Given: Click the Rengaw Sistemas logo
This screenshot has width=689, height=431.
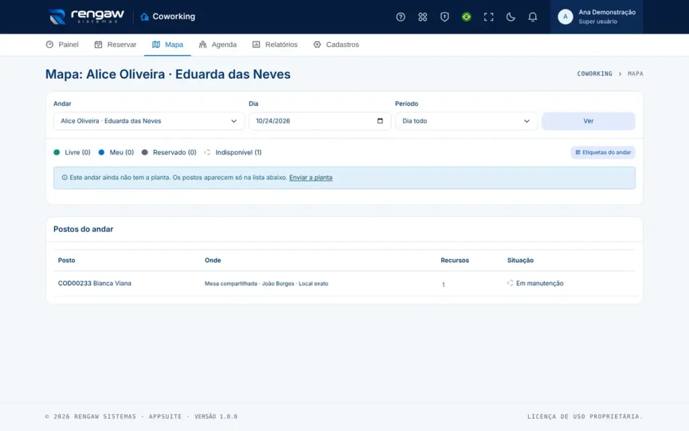Looking at the screenshot, I should 86,17.
